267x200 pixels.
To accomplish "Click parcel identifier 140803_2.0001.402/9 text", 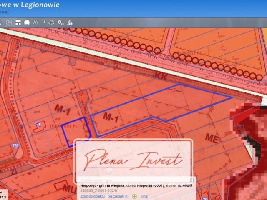I will pos(98,191).
